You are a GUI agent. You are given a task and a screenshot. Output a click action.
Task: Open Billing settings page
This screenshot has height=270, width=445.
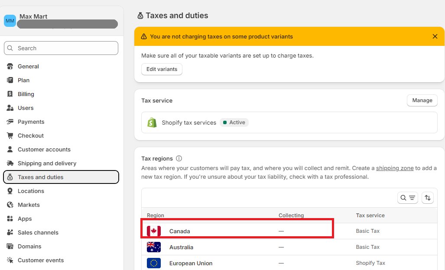26,94
